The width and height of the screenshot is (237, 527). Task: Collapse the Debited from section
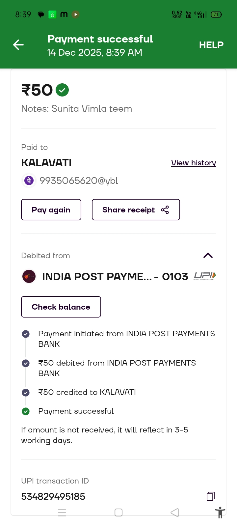coord(208,256)
